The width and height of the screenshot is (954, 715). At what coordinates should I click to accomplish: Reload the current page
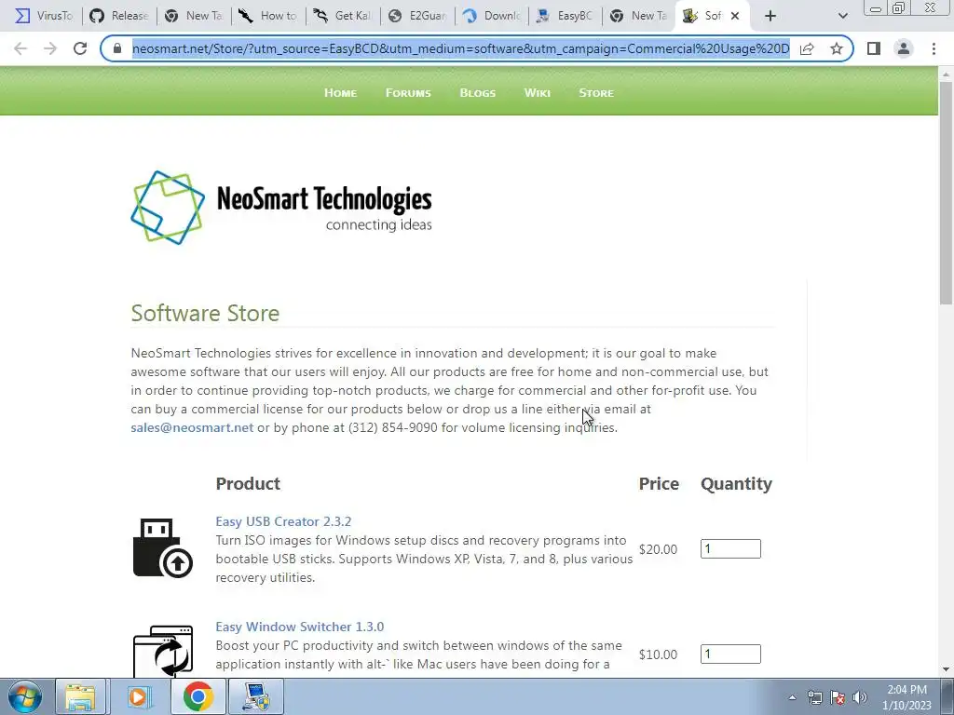pyautogui.click(x=80, y=48)
